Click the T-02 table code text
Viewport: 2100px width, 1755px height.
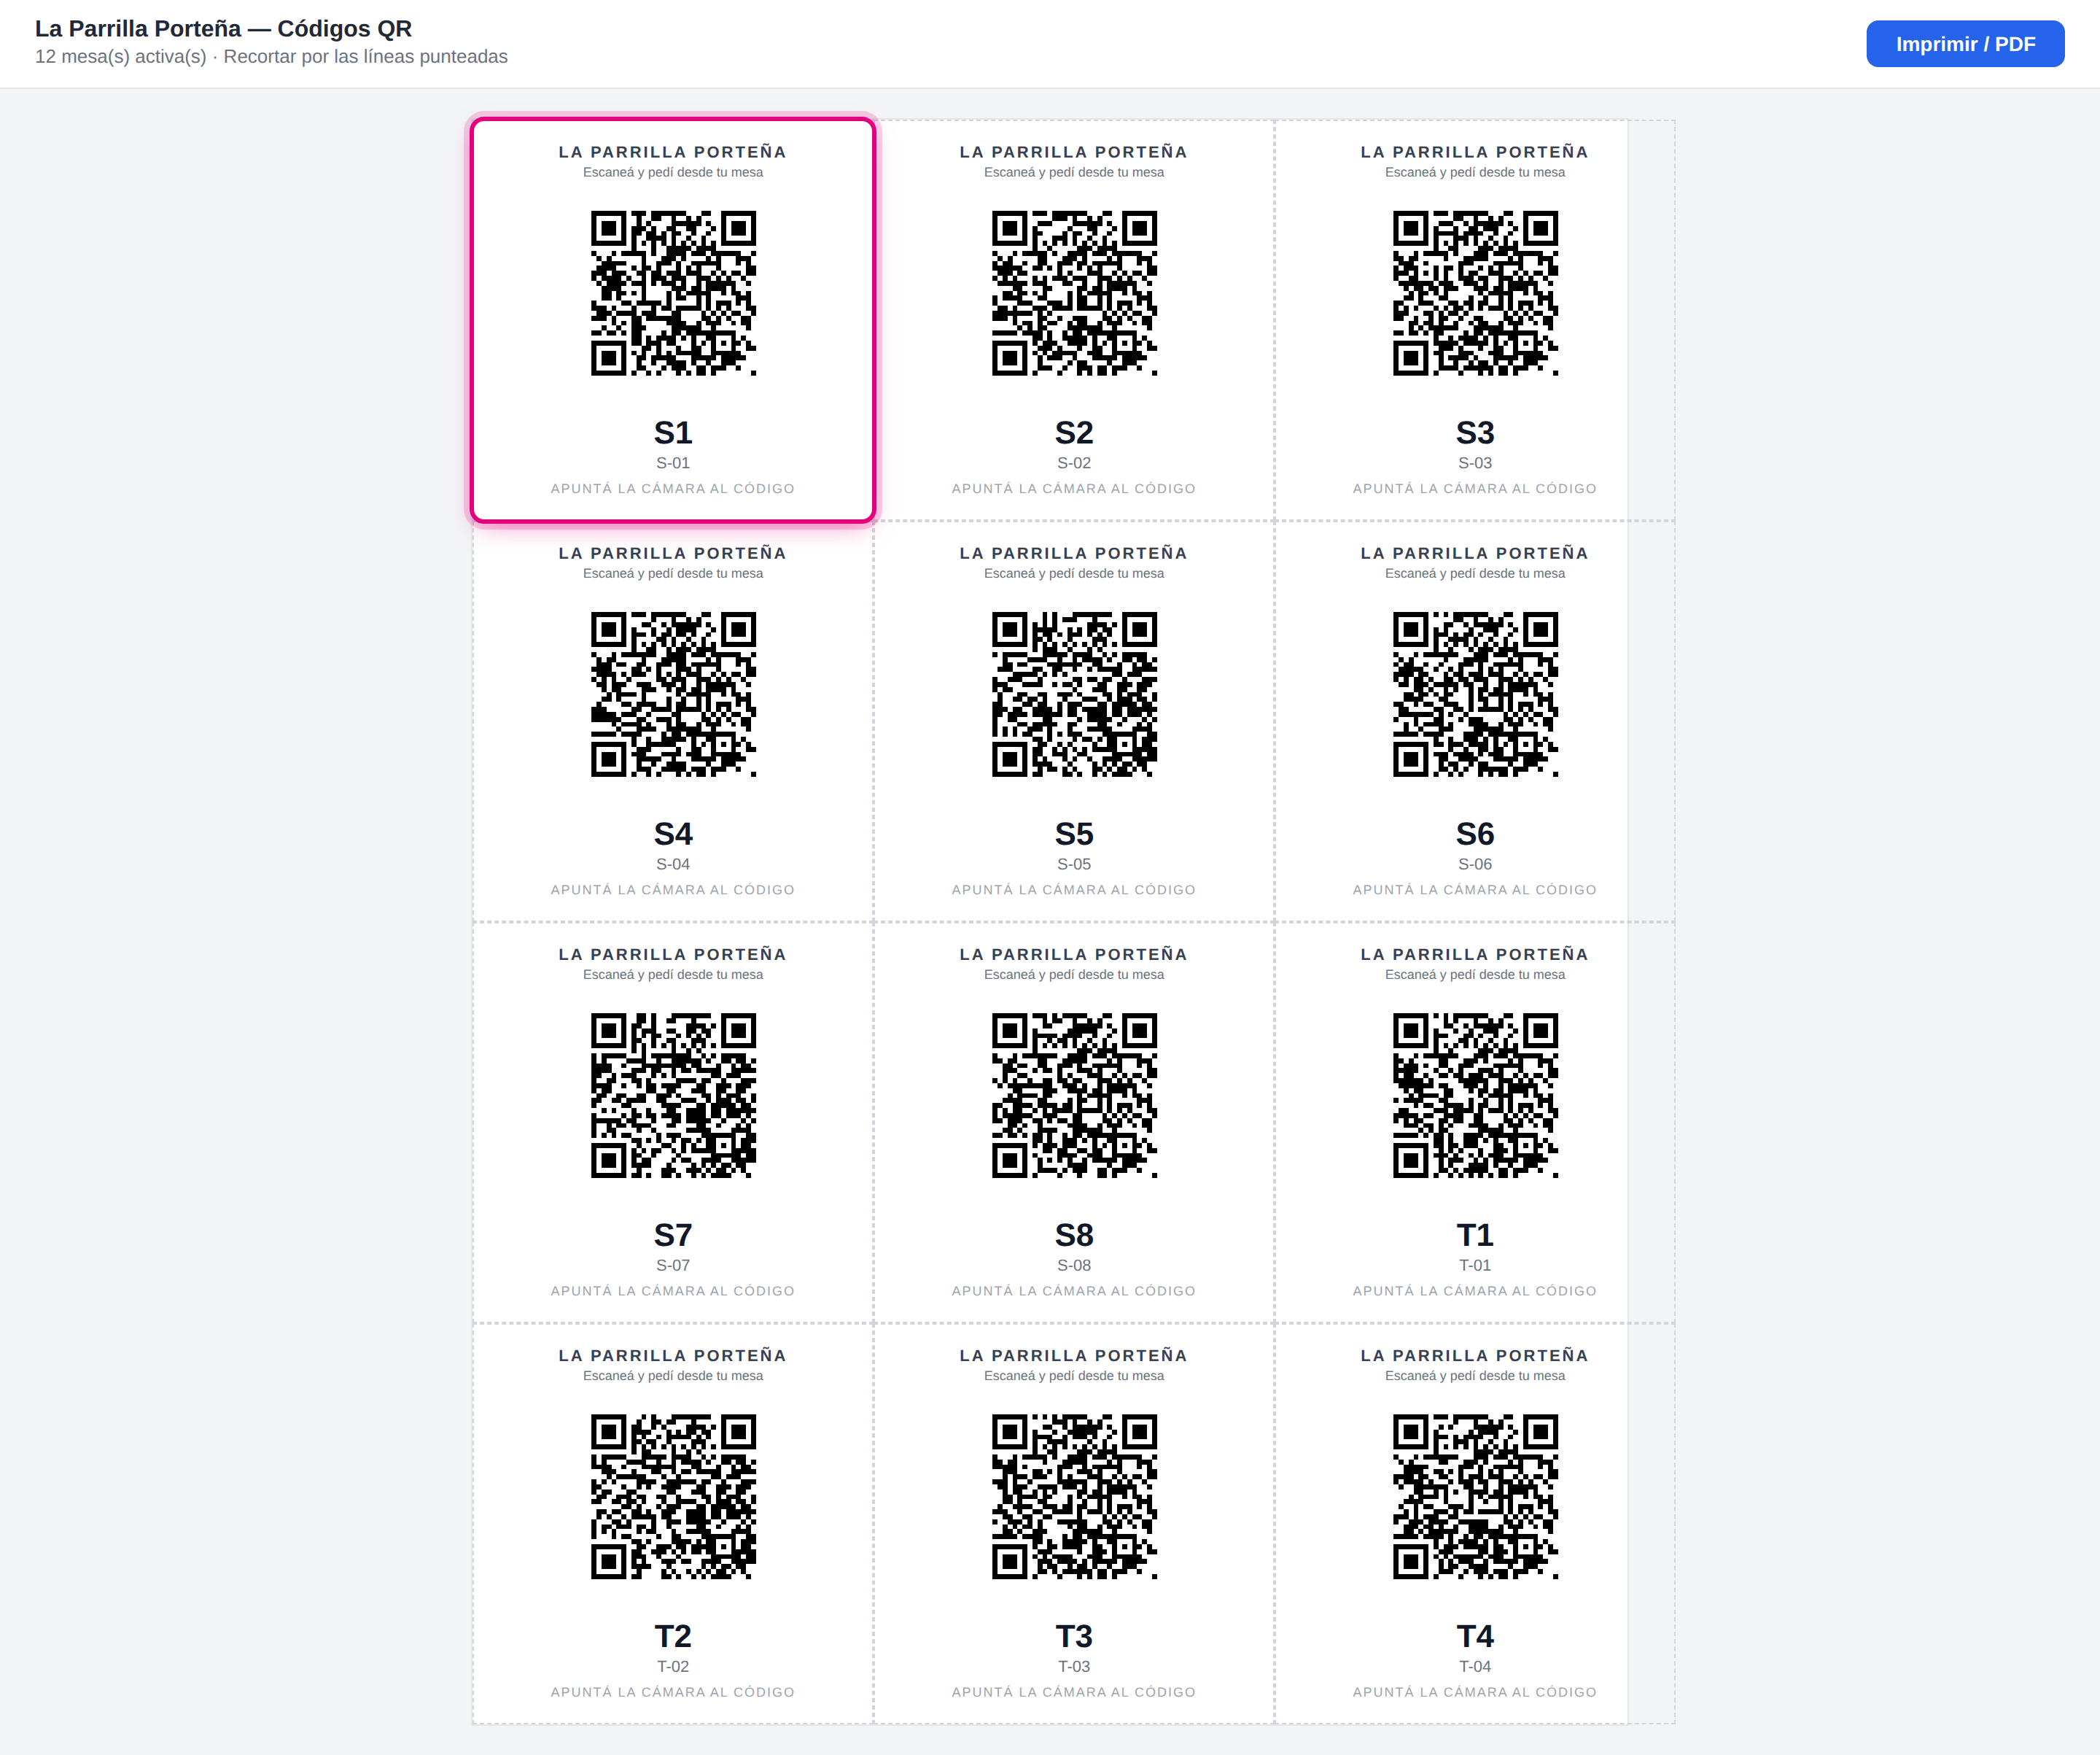tap(673, 1666)
